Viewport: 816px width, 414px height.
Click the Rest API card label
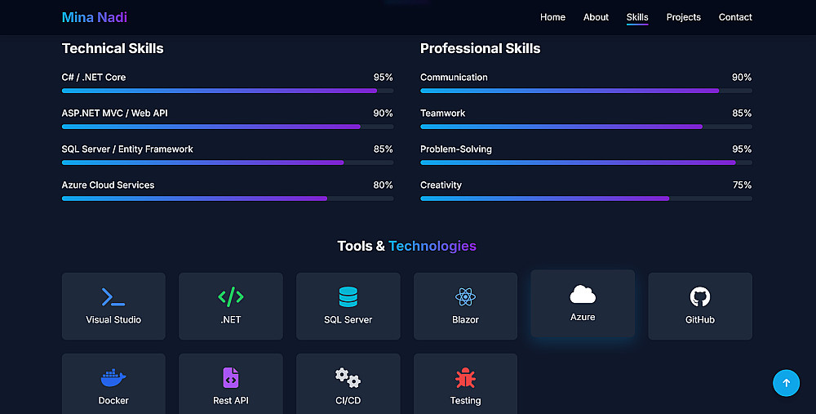231,400
